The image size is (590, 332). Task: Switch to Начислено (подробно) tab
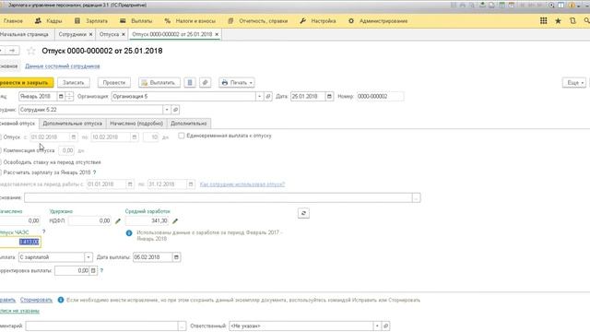[136, 124]
